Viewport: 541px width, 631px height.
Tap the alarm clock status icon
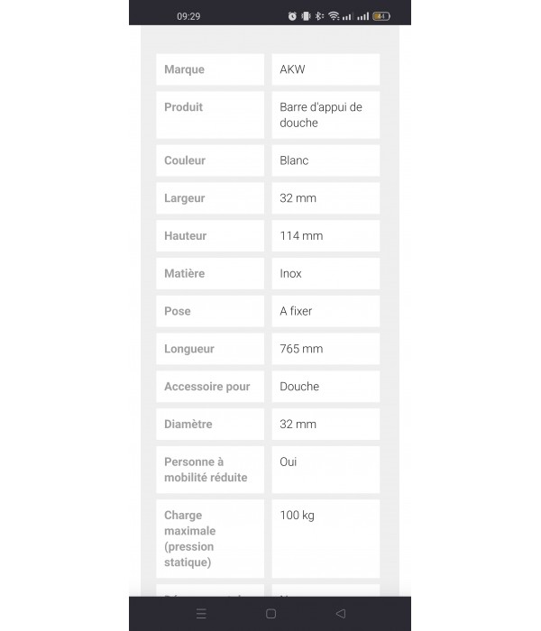292,16
